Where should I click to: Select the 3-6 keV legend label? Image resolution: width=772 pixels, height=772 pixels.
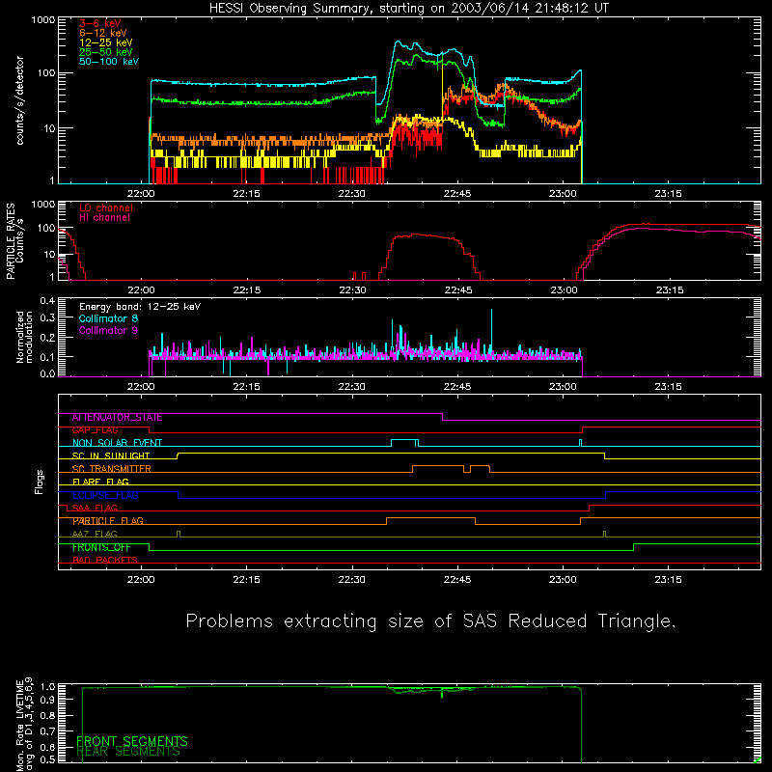99,23
